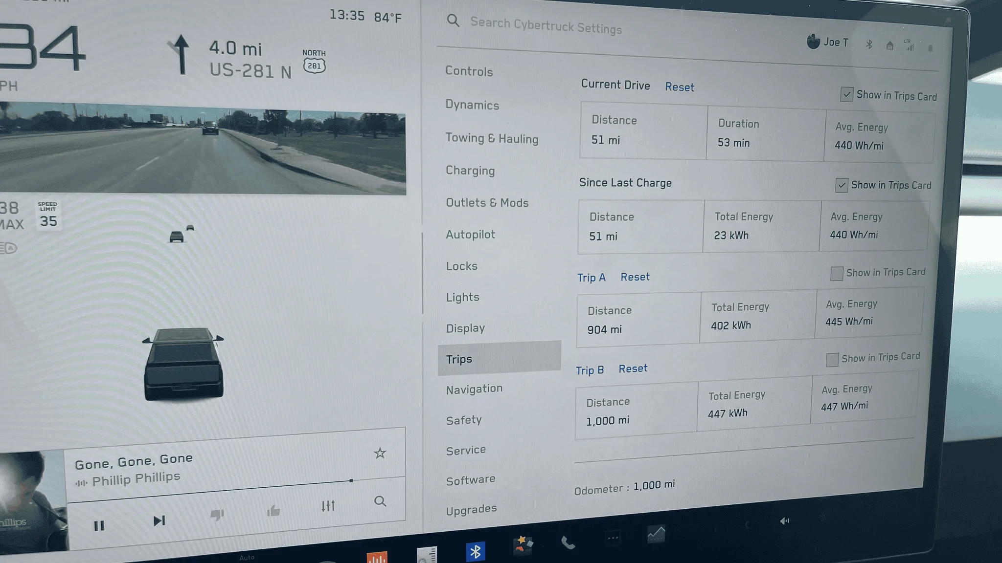Launch the orange music app in dock
The width and height of the screenshot is (1002, 563).
point(377,557)
